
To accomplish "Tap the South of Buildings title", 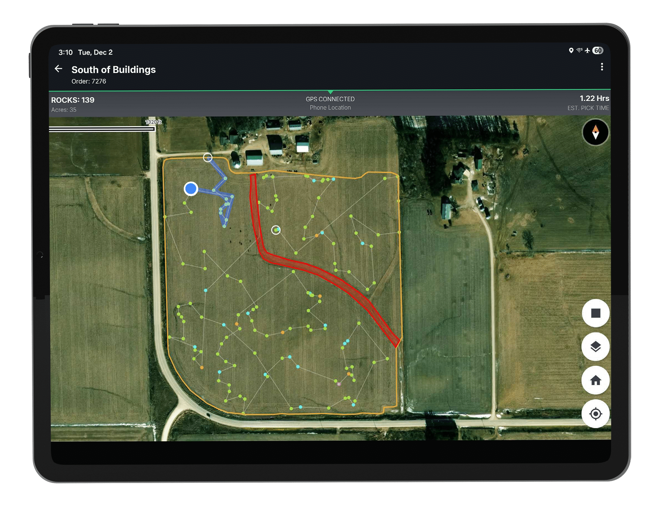I will point(113,70).
